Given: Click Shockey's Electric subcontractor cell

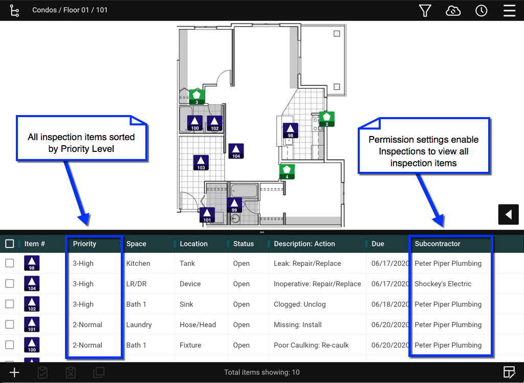Looking at the screenshot, I should (443, 284).
